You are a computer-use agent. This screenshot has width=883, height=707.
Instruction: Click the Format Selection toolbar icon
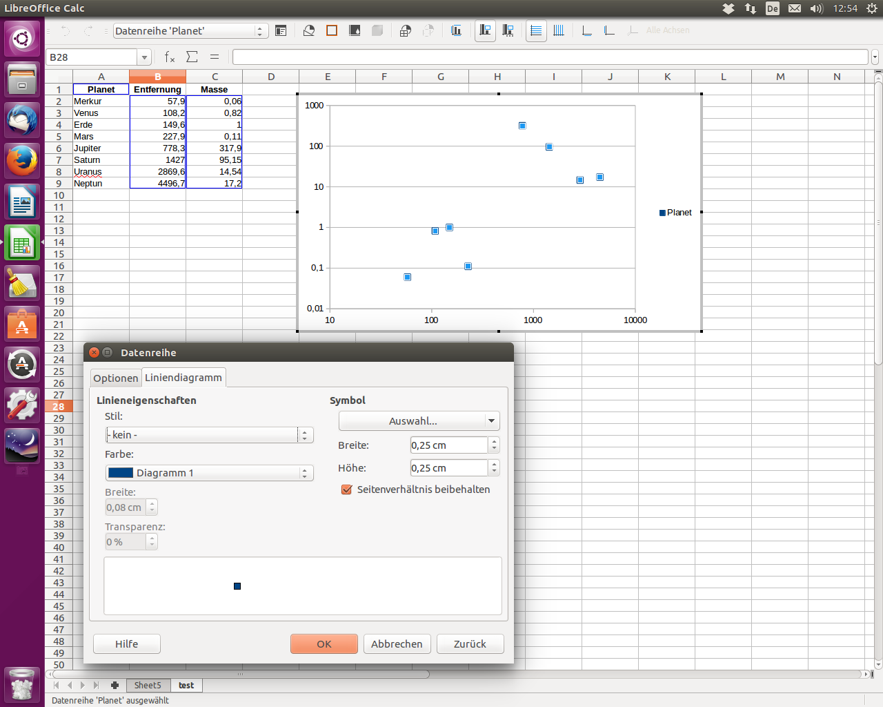(281, 30)
